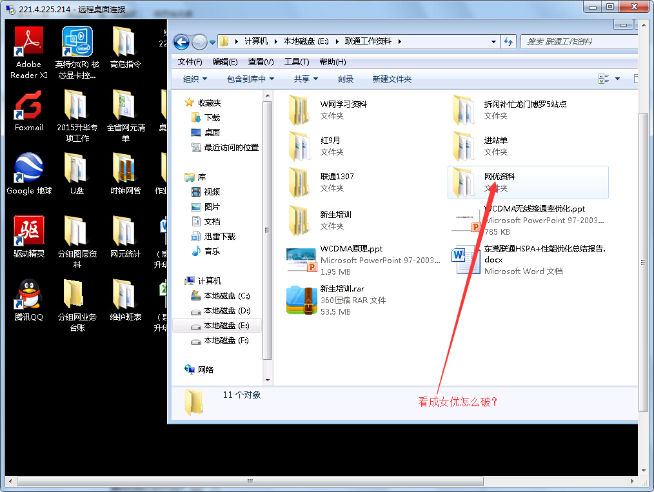
Task: Expand the breadcrumb arrow after 联通工作资料
Action: [400, 41]
